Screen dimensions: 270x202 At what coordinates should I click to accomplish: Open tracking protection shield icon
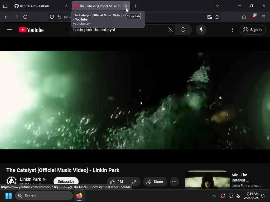[52, 17]
